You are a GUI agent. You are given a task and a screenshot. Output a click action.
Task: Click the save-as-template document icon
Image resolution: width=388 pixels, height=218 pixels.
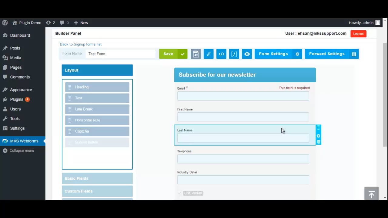coord(196,54)
